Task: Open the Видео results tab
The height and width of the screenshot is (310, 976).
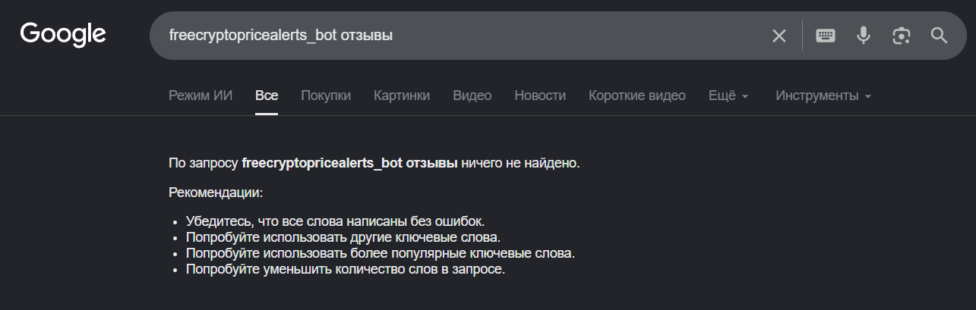Action: [472, 96]
